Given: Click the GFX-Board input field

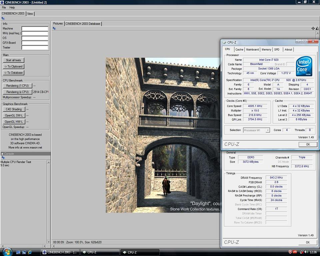Looking at the screenshot, I should [35, 43].
